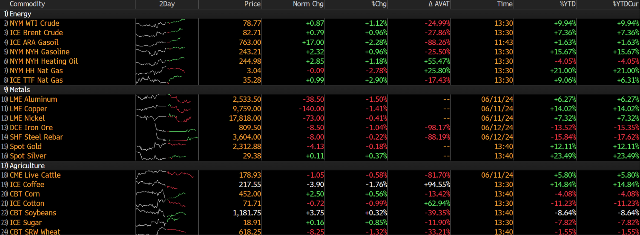Click the Price column header
The height and width of the screenshot is (235, 640).
pos(252,4)
